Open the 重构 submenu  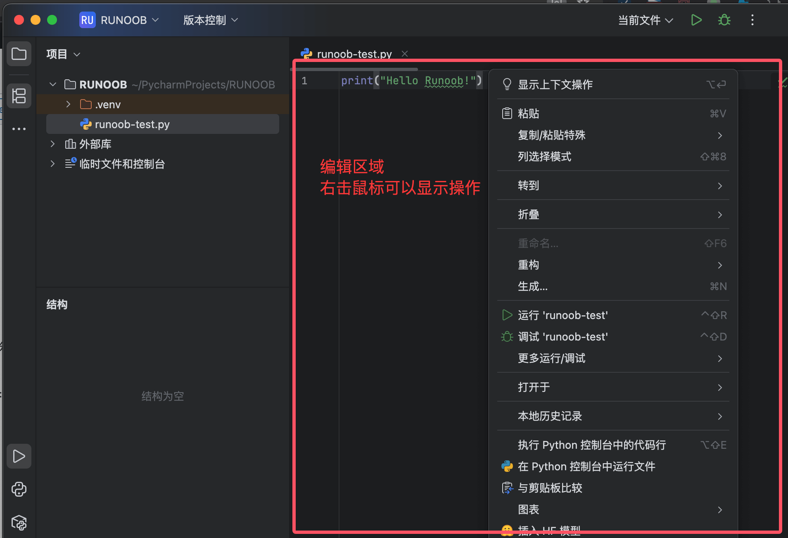[529, 265]
